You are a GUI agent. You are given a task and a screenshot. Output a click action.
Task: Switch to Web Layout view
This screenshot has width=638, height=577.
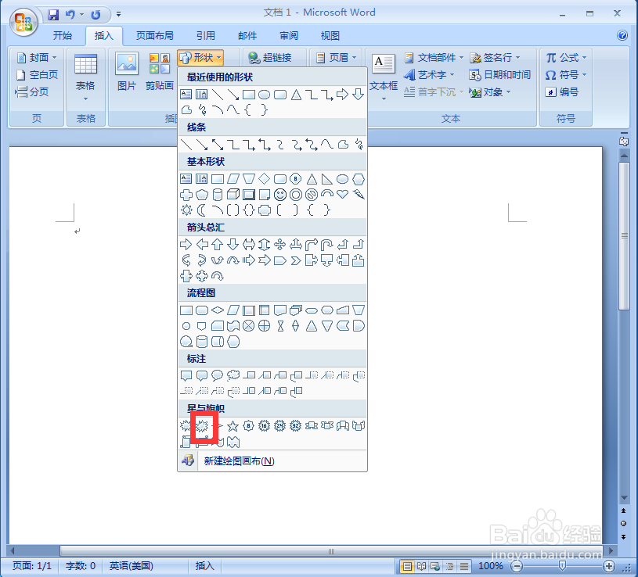pos(435,566)
